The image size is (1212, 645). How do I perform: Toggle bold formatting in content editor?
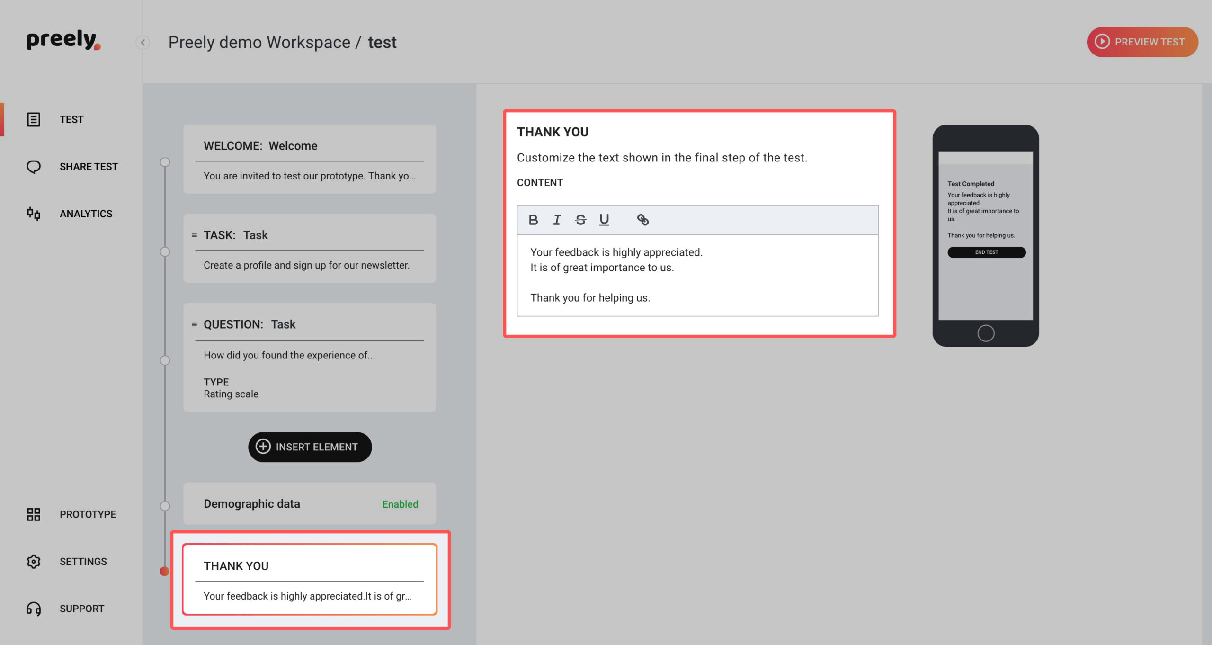tap(533, 220)
